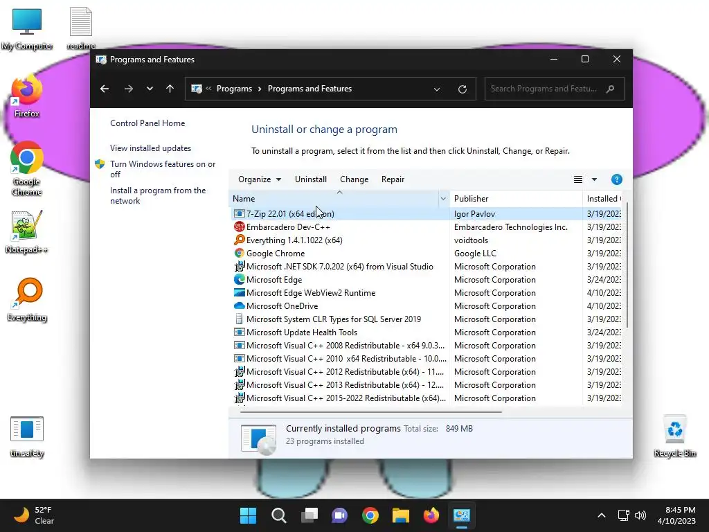Select Microsoft Visual C++ 2010 x64 Redistributable
The image size is (709, 532).
click(x=428, y=358)
